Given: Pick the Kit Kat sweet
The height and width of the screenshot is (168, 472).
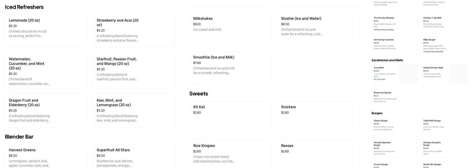Looking at the screenshot, I should (x=230, y=117).
